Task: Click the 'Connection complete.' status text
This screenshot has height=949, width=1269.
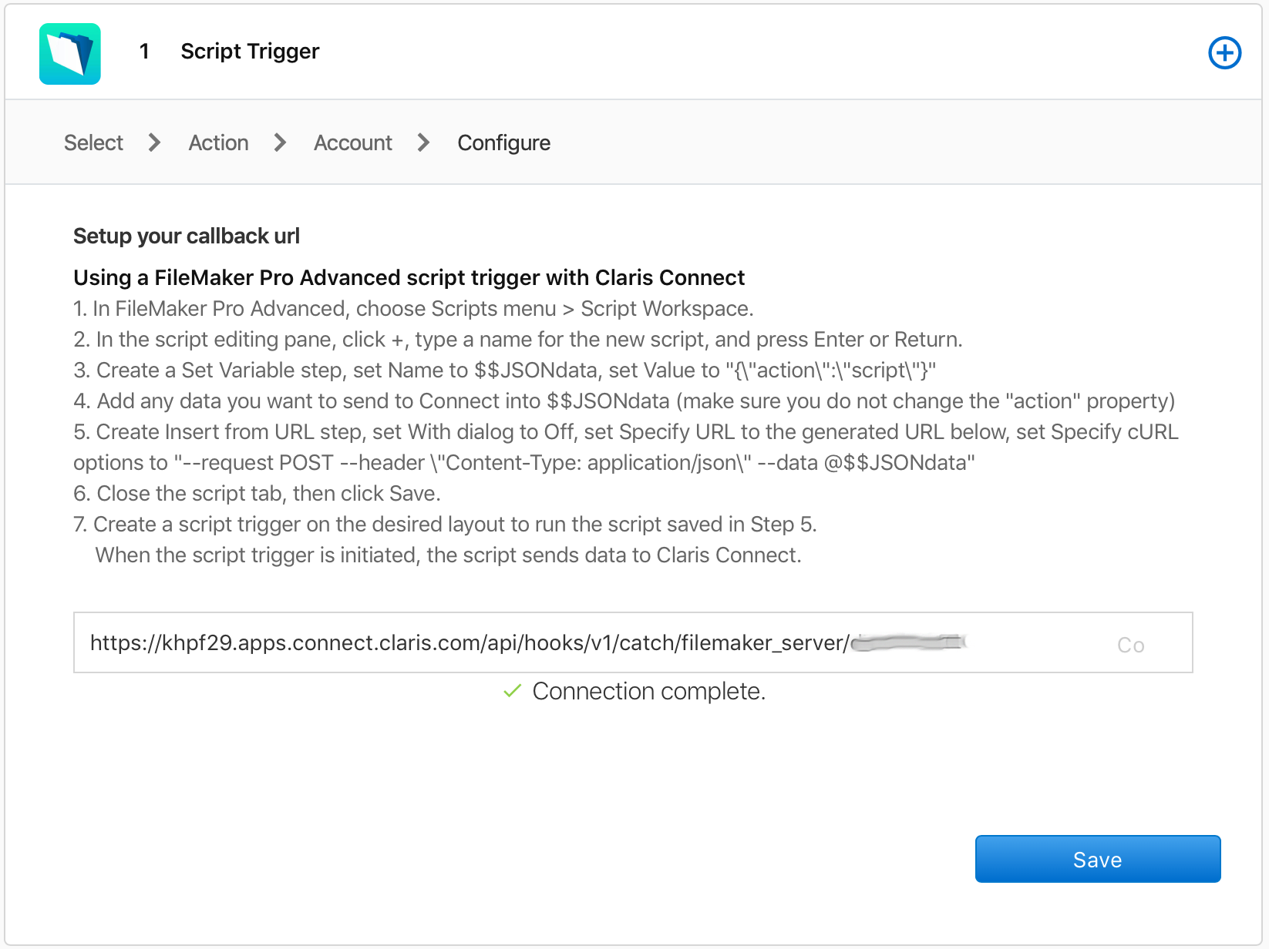Action: (649, 691)
